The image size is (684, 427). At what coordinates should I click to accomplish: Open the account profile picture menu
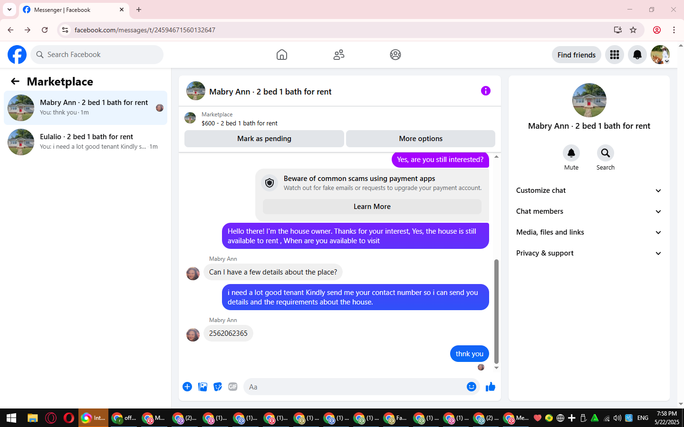pyautogui.click(x=660, y=55)
